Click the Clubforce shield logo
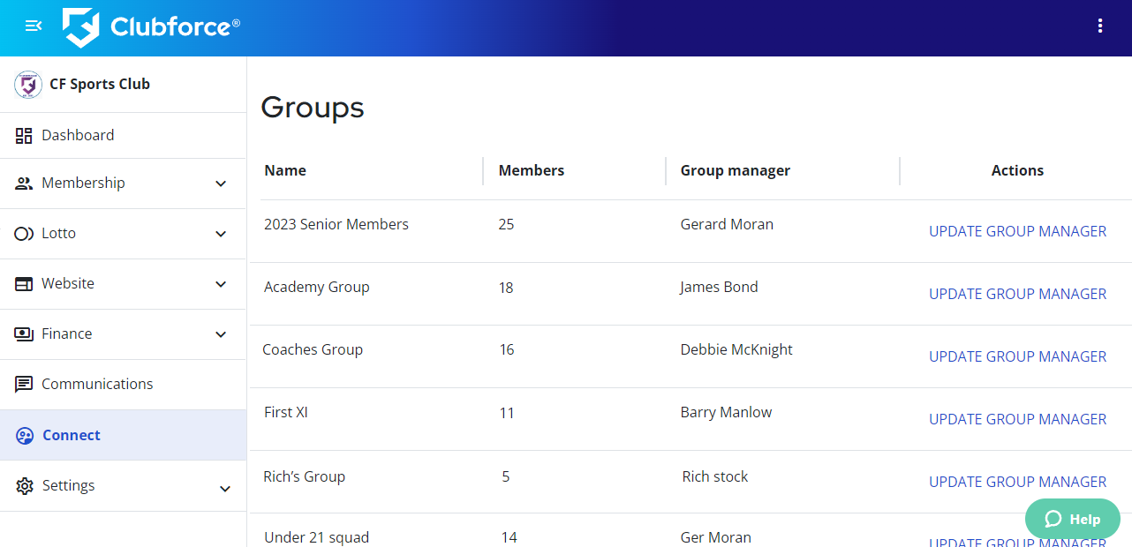The height and width of the screenshot is (547, 1132). pos(80,27)
